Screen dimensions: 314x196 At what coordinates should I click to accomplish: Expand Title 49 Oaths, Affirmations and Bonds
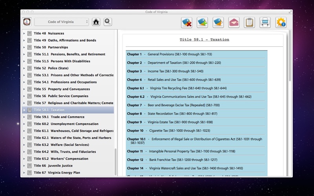point(24,40)
